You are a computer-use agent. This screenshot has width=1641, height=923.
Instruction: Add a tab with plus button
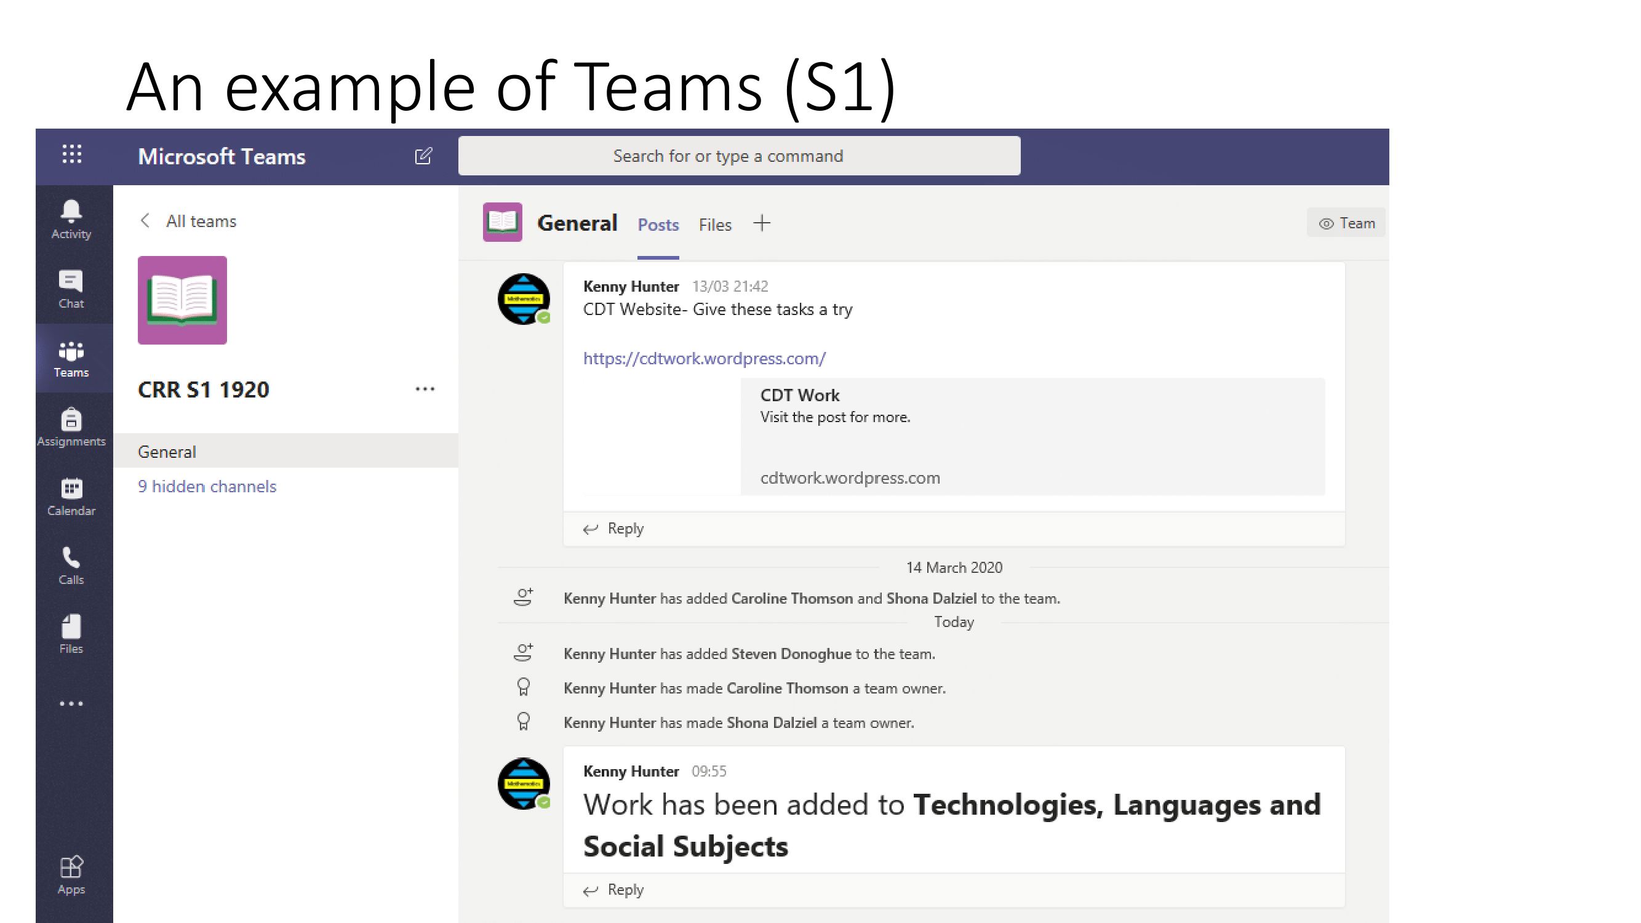click(761, 223)
